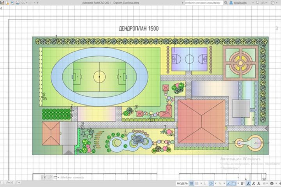This screenshot has height=187, width=281.
Task: Add a new layout with plus tab
Action: tap(19, 183)
